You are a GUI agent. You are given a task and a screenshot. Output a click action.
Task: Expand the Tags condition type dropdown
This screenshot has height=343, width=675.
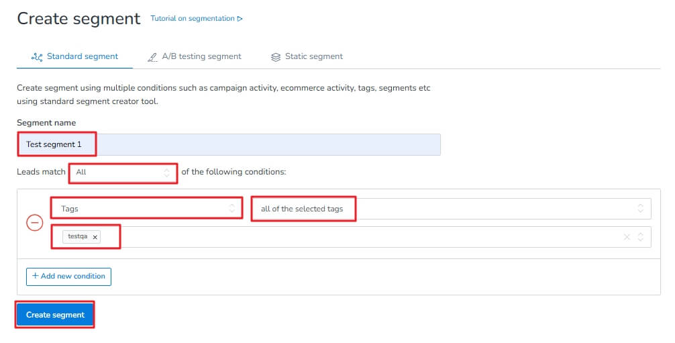[147, 209]
